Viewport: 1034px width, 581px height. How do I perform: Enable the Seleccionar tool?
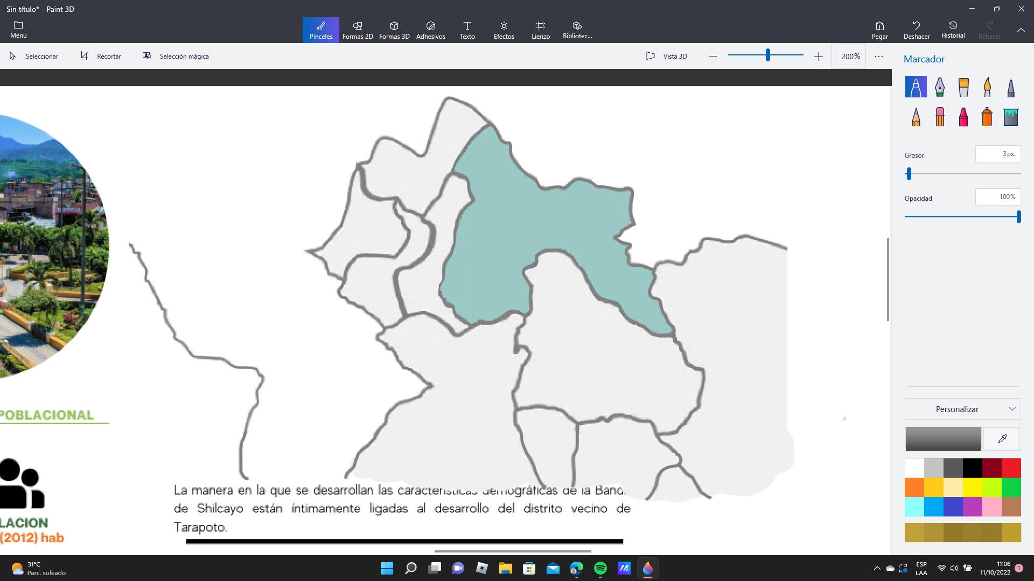pos(34,56)
